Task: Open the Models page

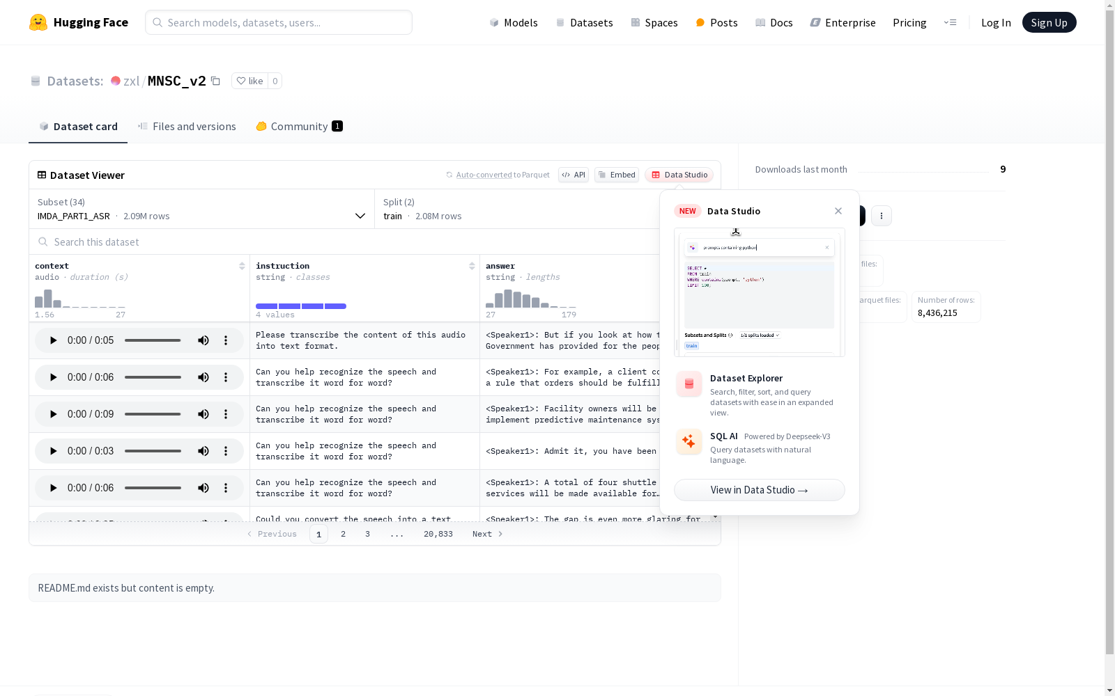Action: tap(514, 22)
